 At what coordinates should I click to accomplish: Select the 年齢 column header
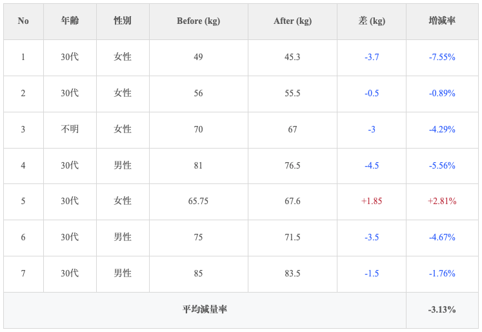(70, 21)
